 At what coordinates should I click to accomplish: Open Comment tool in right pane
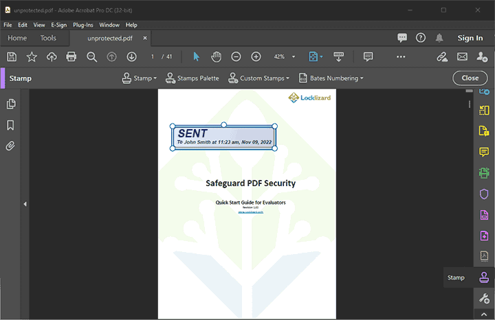pyautogui.click(x=484, y=152)
